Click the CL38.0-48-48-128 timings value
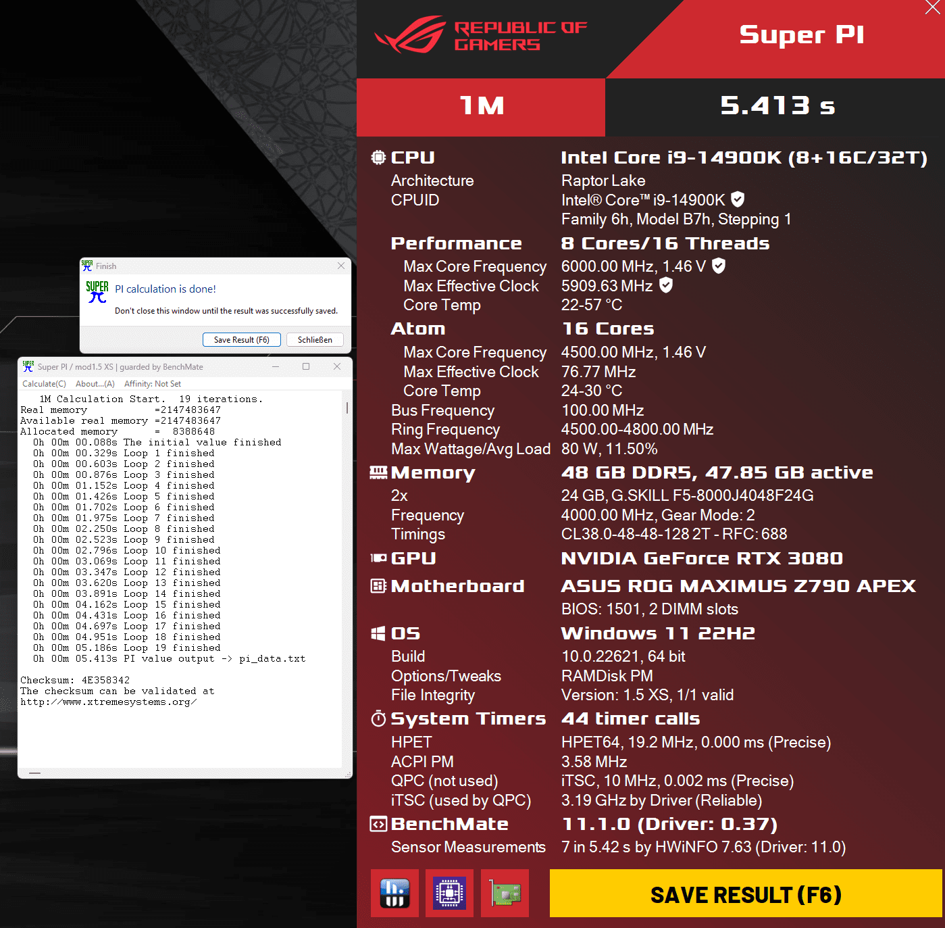This screenshot has height=928, width=945. tap(674, 534)
